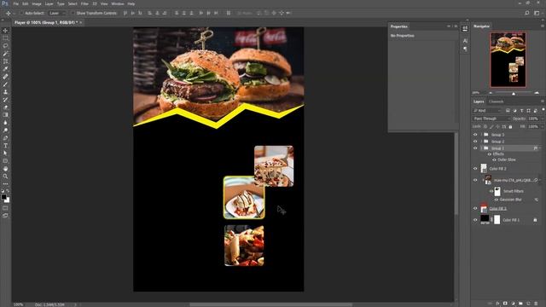Image resolution: width=546 pixels, height=307 pixels.
Task: Open the Auto-Select Layer dropdown
Action: pos(57,14)
